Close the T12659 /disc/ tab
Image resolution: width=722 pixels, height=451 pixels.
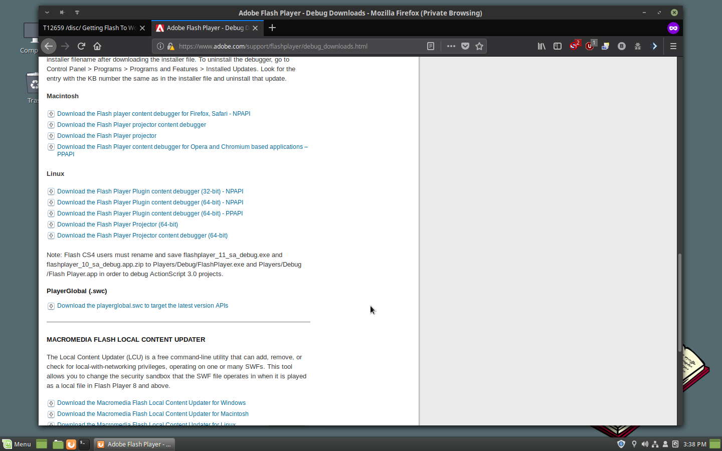(142, 28)
